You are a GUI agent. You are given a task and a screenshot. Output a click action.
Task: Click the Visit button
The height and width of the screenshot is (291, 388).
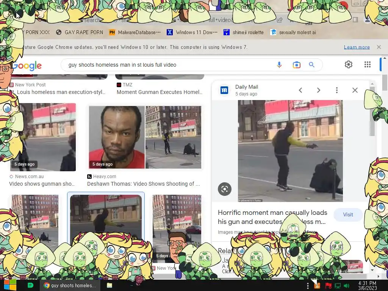click(x=348, y=214)
